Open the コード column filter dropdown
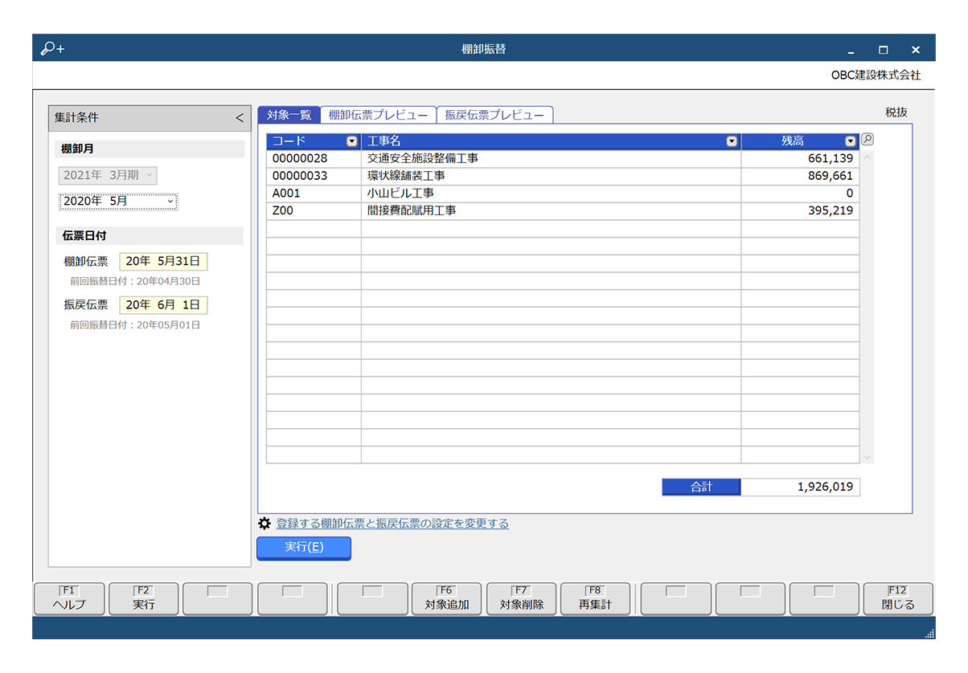Viewport: 968px width, 673px height. 351,141
